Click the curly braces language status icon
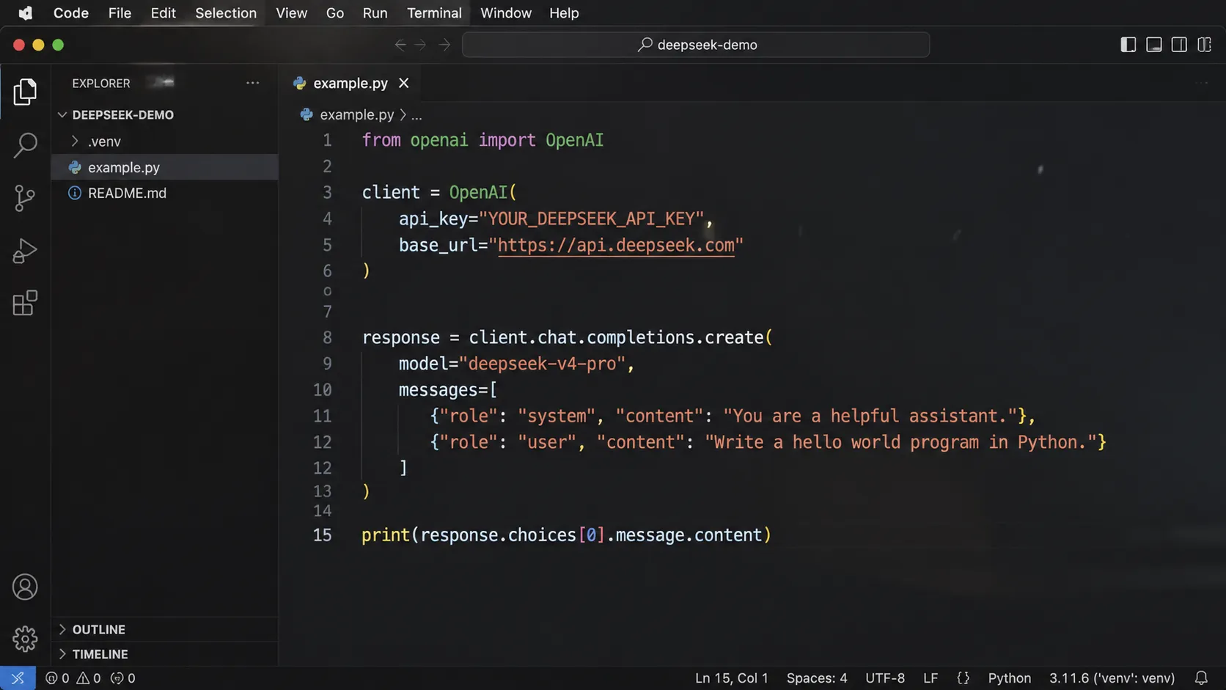1226x690 pixels. coord(963,678)
